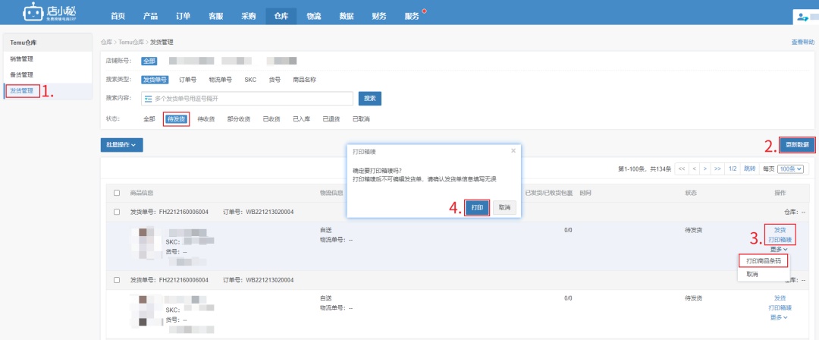819x340 pixels.
Task: Click the previous page arrow (<)
Action: tap(694, 168)
